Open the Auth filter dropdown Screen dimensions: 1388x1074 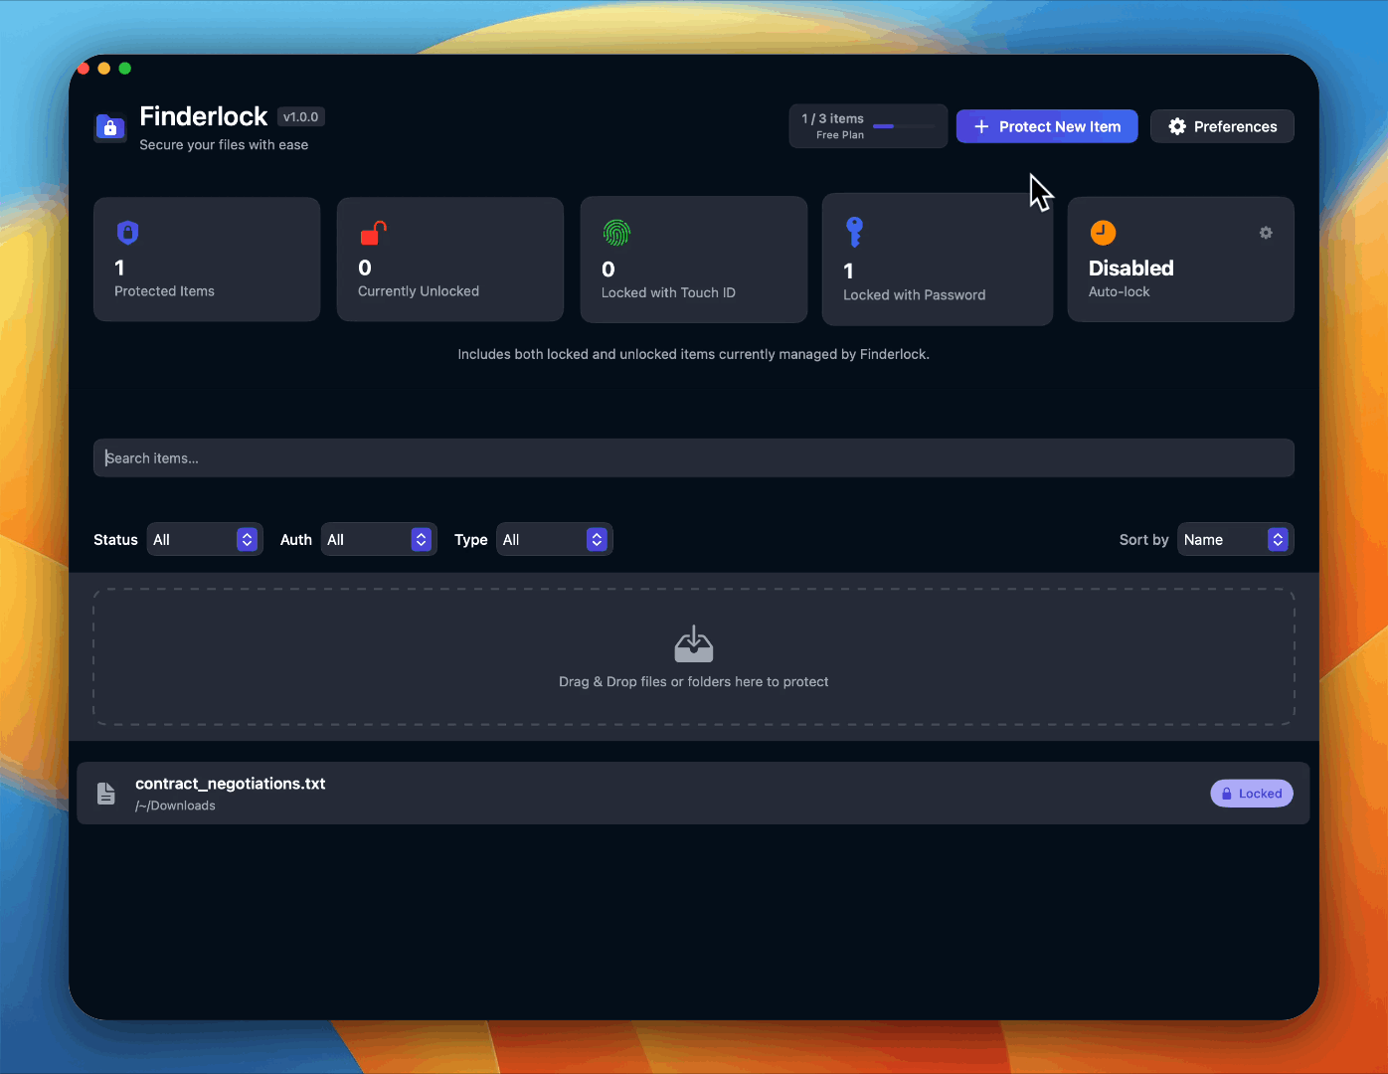click(x=379, y=539)
